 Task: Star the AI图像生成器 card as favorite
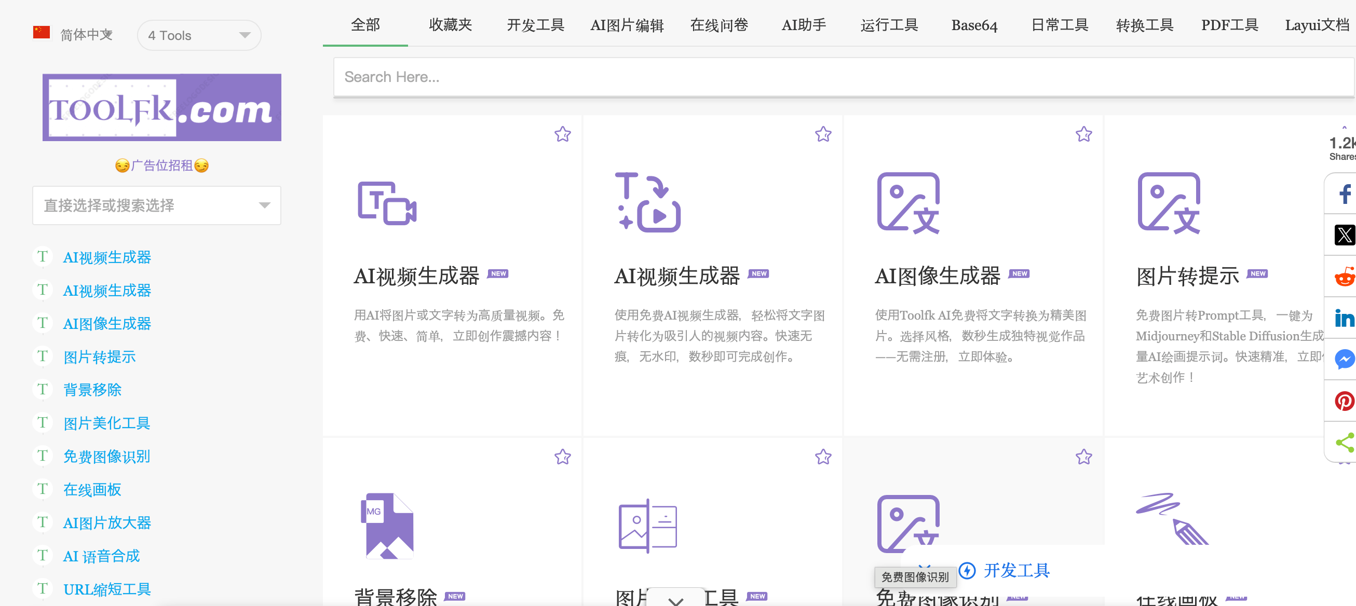point(1083,135)
